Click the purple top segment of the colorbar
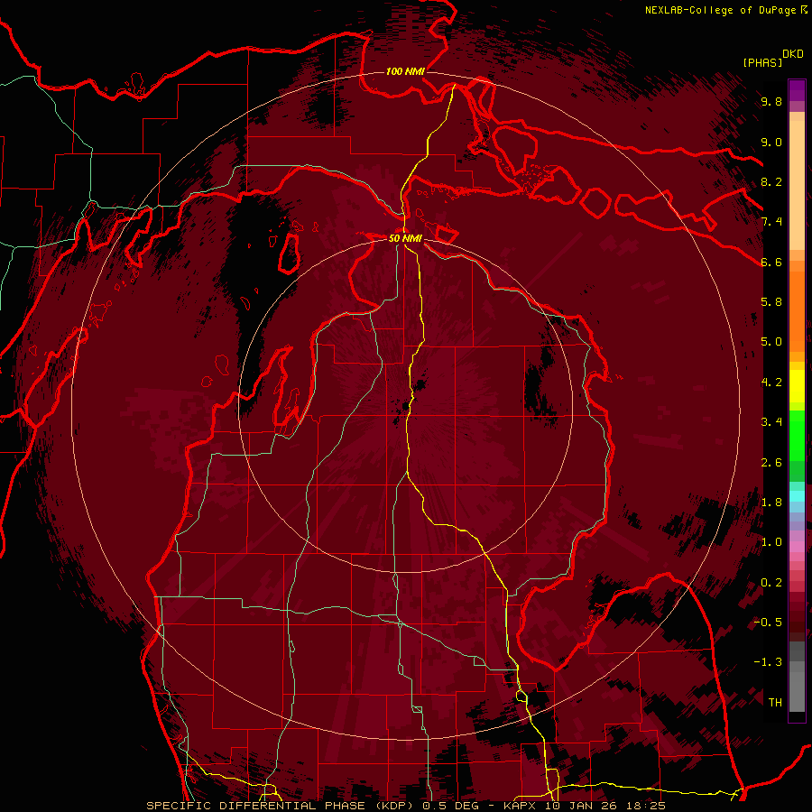This screenshot has width=812, height=812. pos(797,90)
